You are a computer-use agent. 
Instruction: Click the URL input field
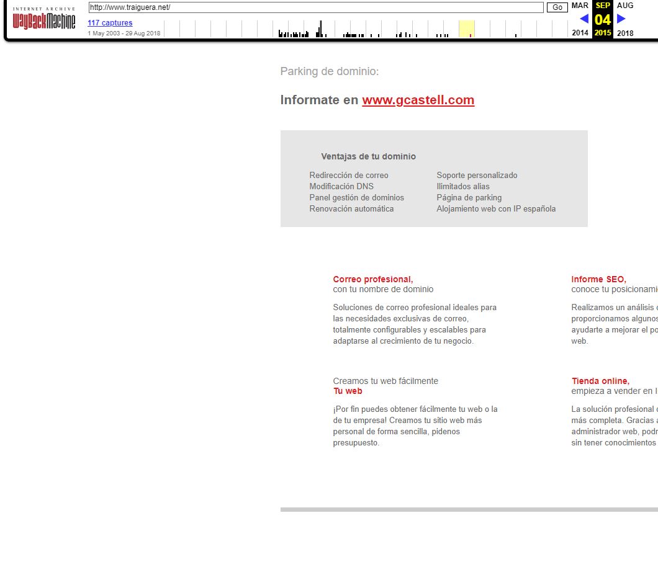point(316,7)
